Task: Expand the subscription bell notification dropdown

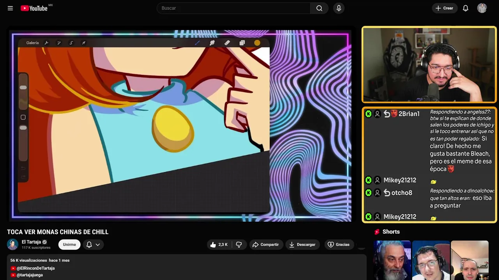Action: click(x=93, y=245)
